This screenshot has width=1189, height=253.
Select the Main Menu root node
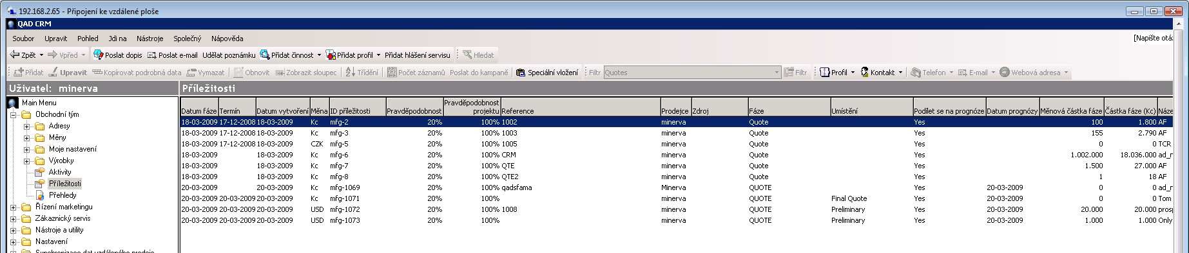click(39, 103)
